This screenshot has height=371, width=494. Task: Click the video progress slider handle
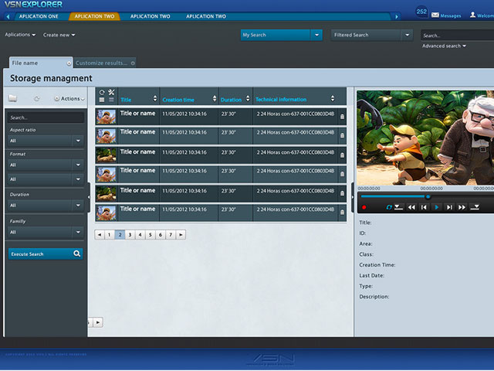pos(428,196)
